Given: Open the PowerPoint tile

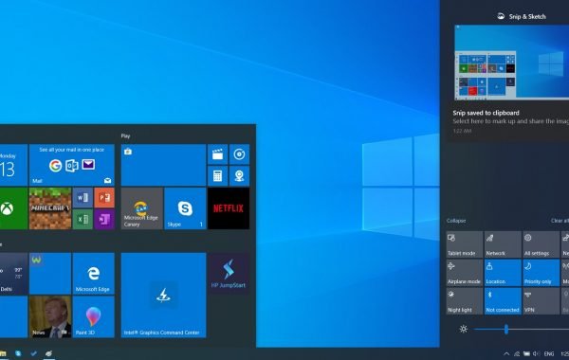Looking at the screenshot, I should click(104, 198).
